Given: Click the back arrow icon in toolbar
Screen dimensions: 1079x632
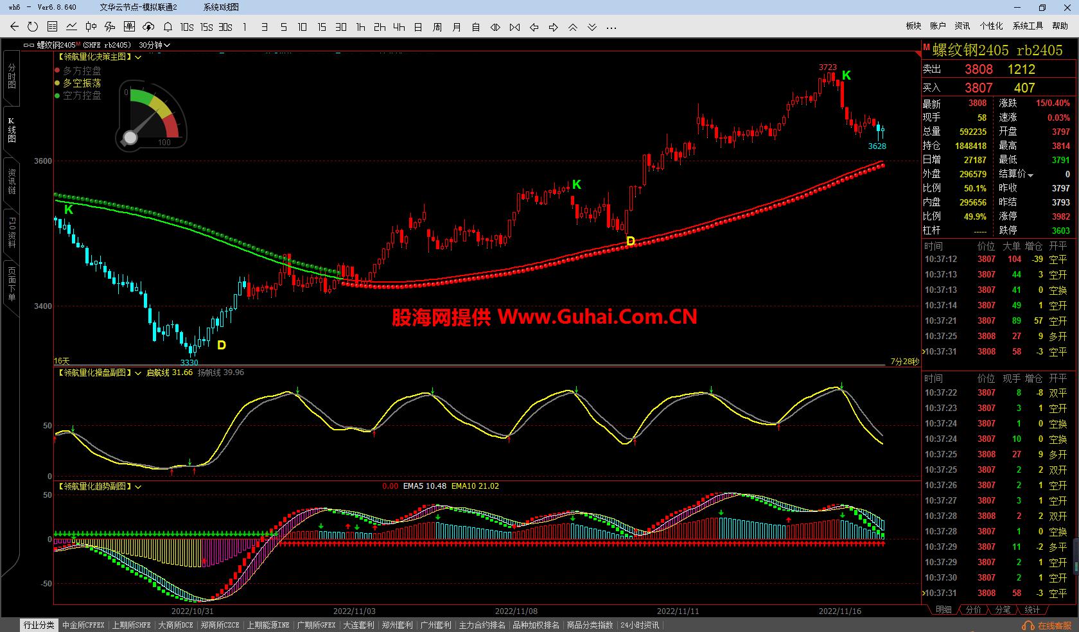Looking at the screenshot, I should [14, 27].
